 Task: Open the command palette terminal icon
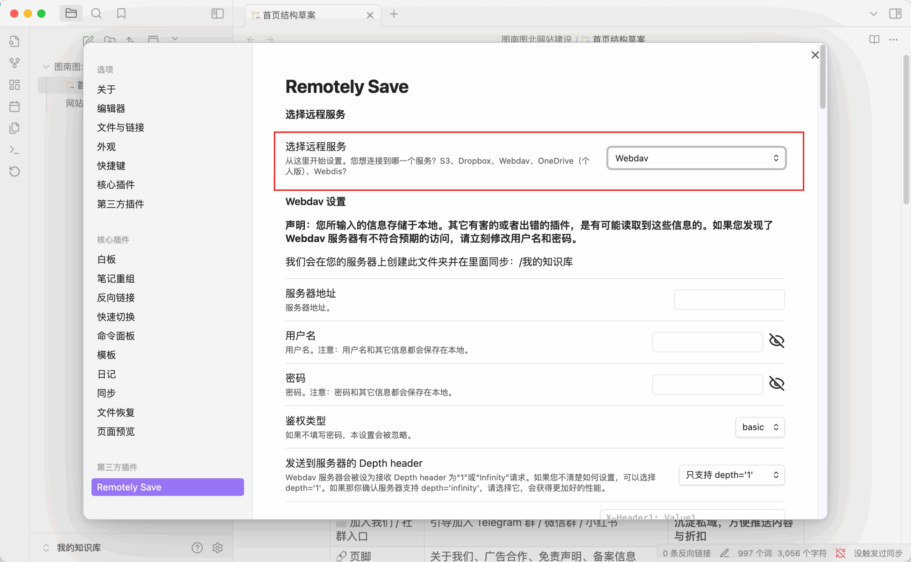pos(15,150)
